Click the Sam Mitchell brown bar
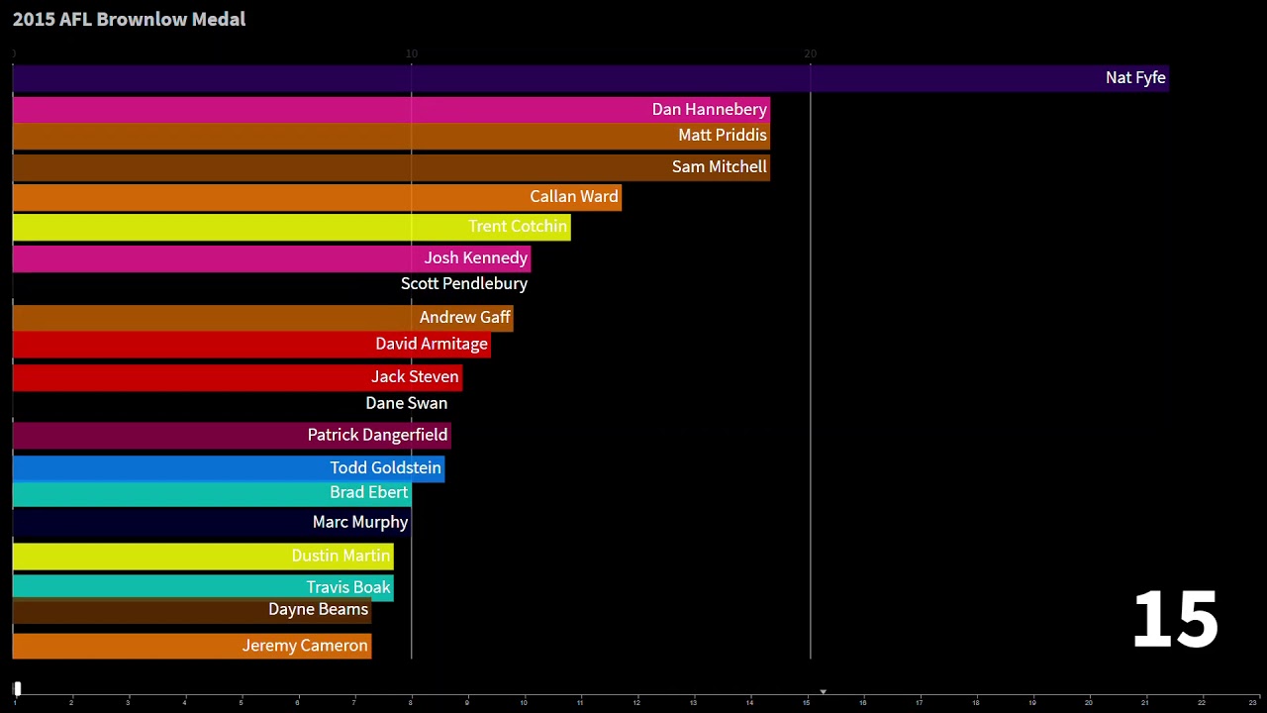The width and height of the screenshot is (1267, 713). click(x=391, y=167)
